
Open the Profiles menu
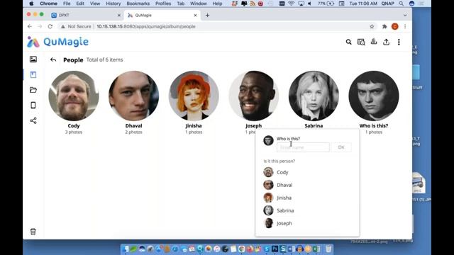click(163, 4)
